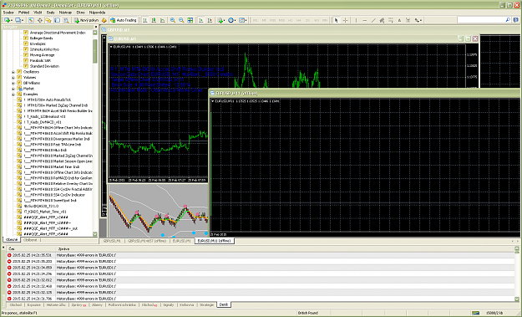This screenshot has width=522, height=317.
Task: Expand the Market tree node
Action: [13, 89]
